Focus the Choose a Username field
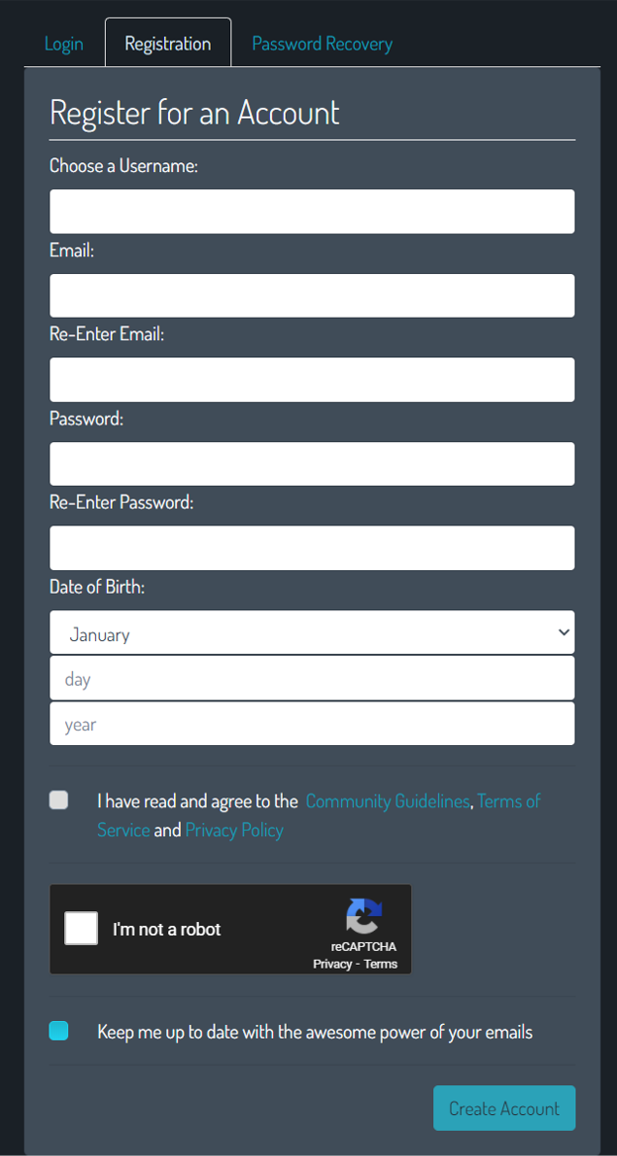The image size is (617, 1156). point(312,212)
